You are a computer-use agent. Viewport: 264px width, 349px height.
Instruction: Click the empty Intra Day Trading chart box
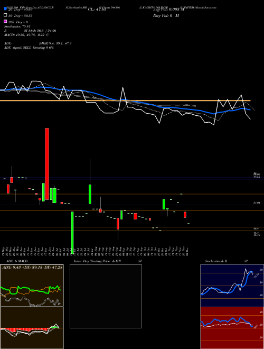pos(106,296)
